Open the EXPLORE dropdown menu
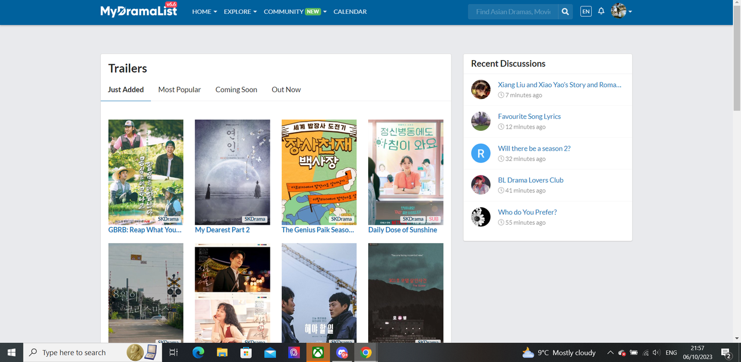 pos(240,12)
